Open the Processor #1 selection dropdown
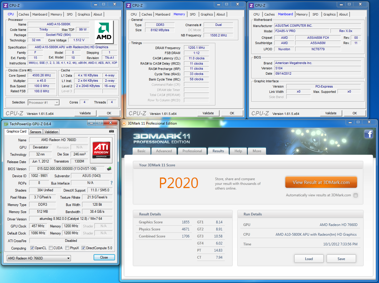Screen dimensions: 379x283 [x=44, y=103]
